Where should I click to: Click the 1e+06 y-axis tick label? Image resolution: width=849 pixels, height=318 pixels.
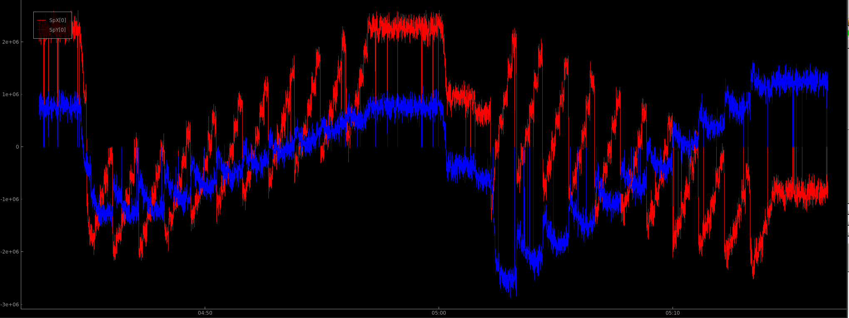pyautogui.click(x=10, y=94)
